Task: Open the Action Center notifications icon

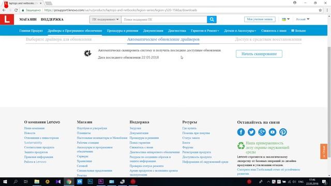Action: point(324,181)
